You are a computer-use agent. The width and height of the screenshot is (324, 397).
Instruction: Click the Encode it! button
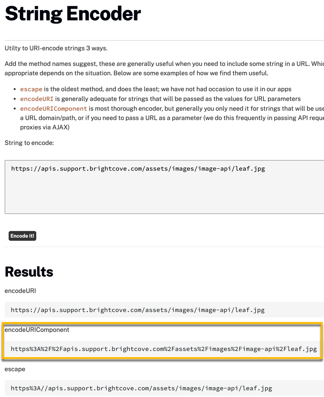22,236
